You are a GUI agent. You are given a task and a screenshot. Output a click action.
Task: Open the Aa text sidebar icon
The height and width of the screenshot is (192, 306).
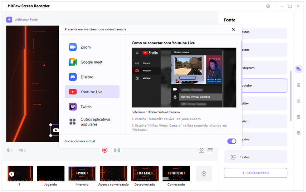tap(298, 117)
